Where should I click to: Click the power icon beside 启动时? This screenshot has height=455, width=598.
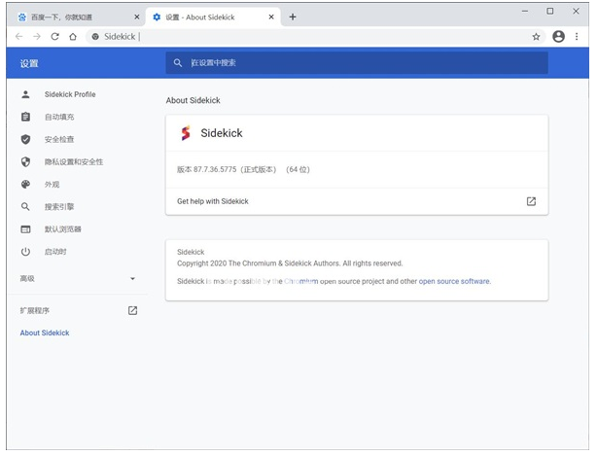[25, 252]
